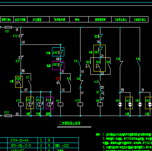Select the KA contact above node 15
Viewport: 152px width, 151px height.
[x=79, y=64]
